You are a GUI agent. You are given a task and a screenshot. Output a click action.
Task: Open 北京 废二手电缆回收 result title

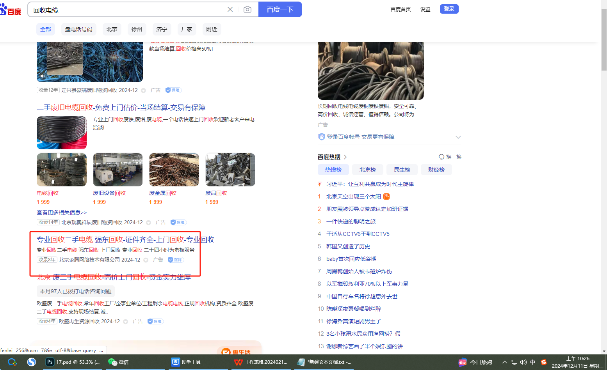114,277
